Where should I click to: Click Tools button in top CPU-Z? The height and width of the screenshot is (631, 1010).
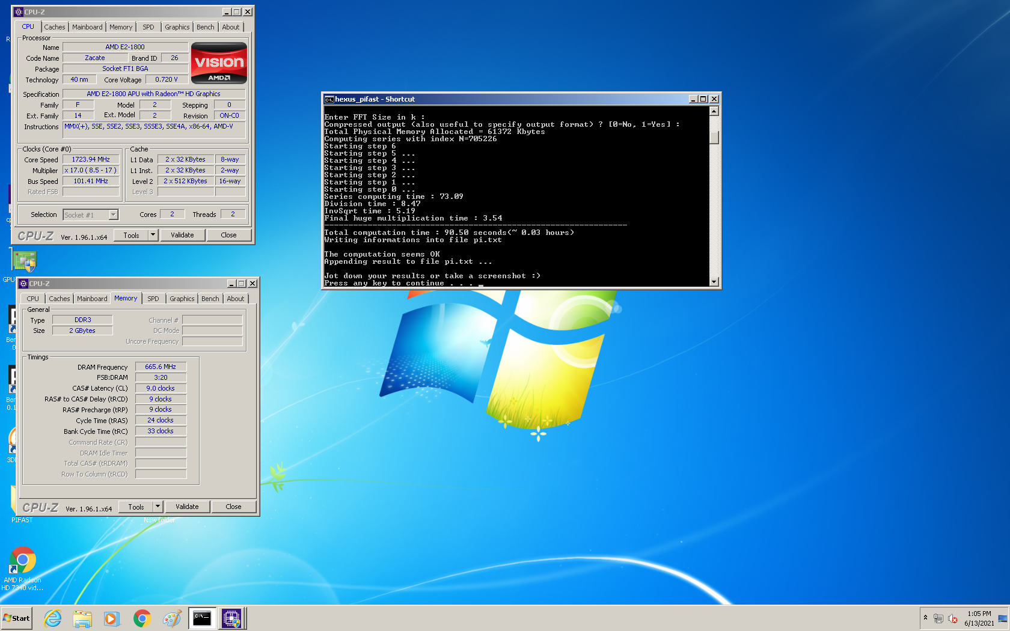pos(131,235)
